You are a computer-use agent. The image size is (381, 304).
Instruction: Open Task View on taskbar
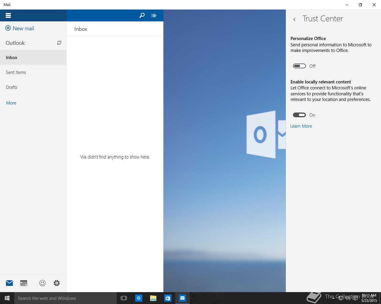(124, 298)
